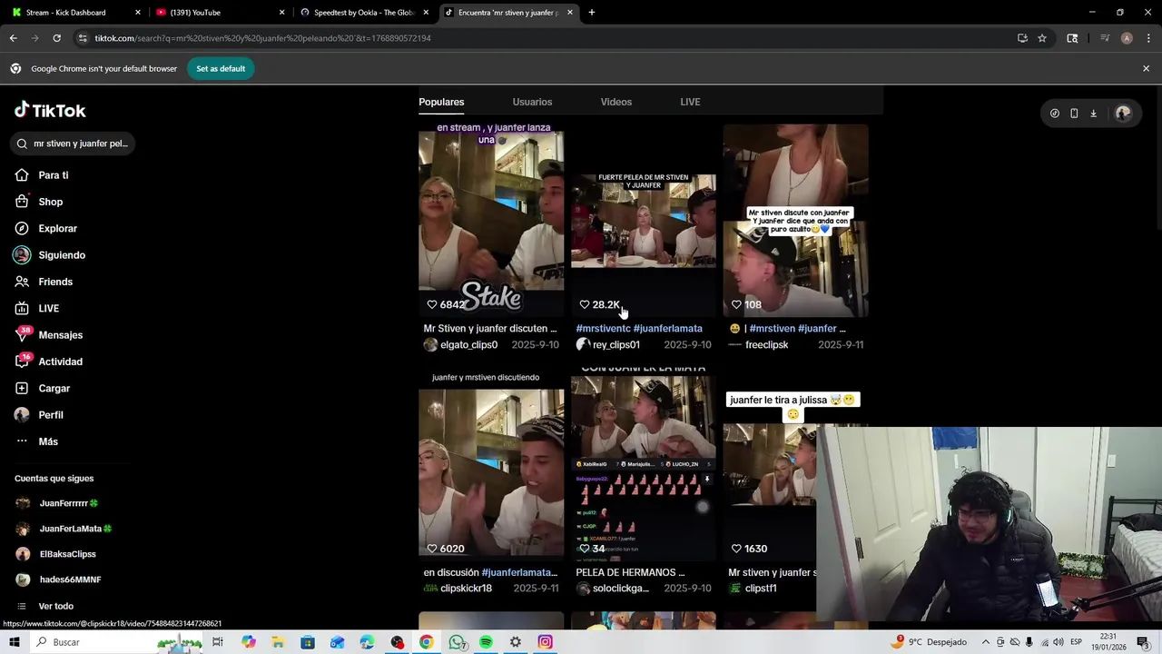Open video thumbnail with 34 likes
Viewport: 1162px width, 654px height.
(643, 464)
